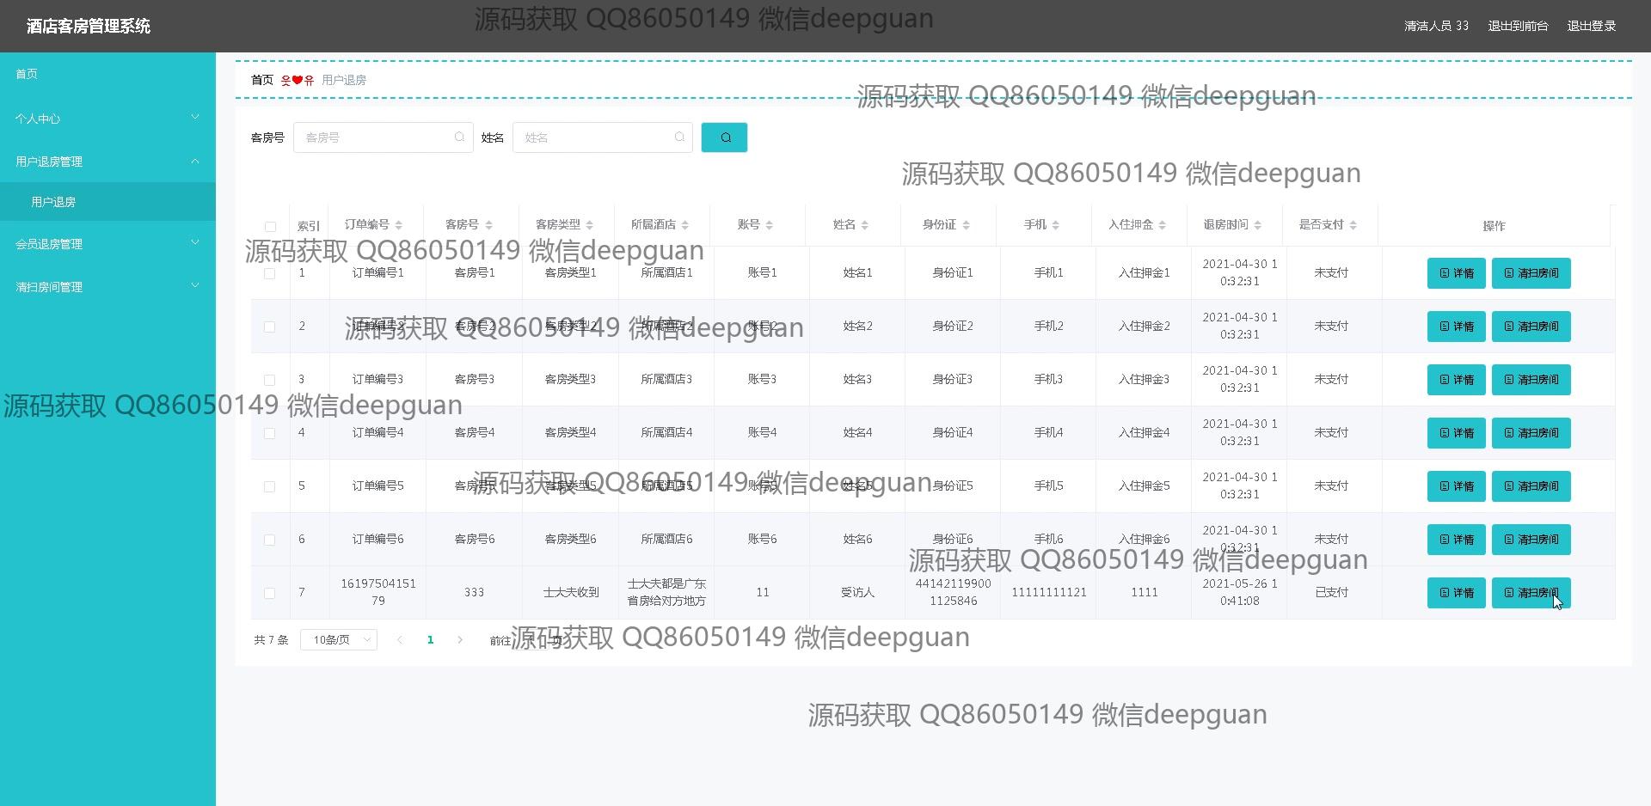Sort by 是否支付 column arrows

coord(1353,225)
